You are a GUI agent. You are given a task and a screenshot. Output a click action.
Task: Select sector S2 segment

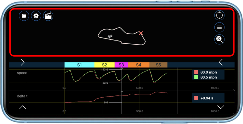tap(104, 65)
